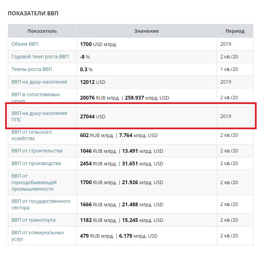Select period in сопоставимых ценах row
The width and height of the screenshot is (273, 253).
229,98
